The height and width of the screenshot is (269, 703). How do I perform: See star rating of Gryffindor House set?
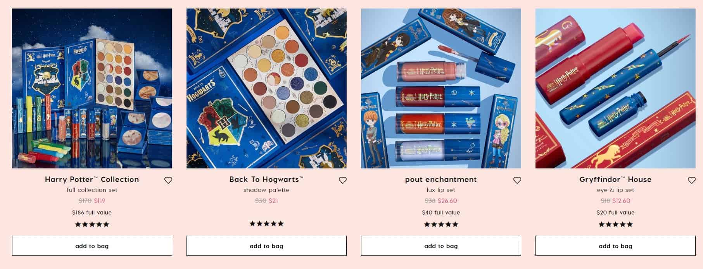(615, 224)
